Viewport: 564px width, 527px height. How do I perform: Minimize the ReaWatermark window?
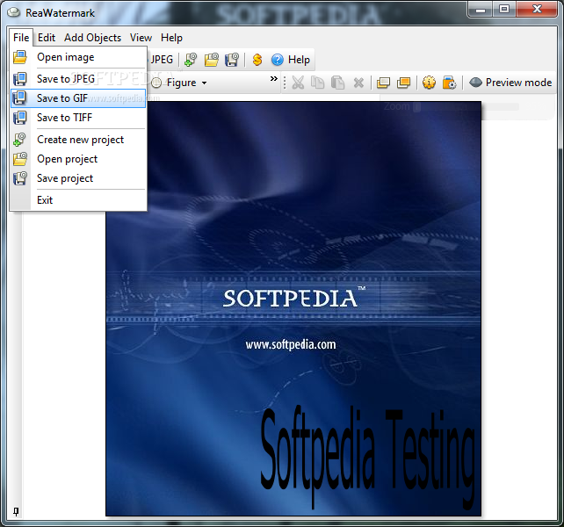481,9
